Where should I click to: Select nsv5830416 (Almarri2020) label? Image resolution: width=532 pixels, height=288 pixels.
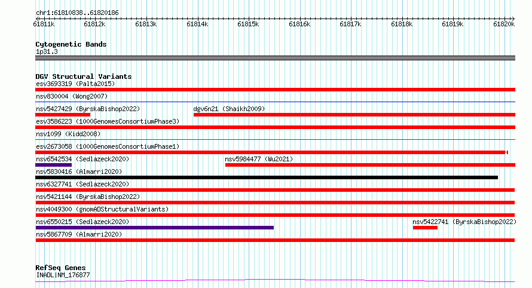coord(79,171)
